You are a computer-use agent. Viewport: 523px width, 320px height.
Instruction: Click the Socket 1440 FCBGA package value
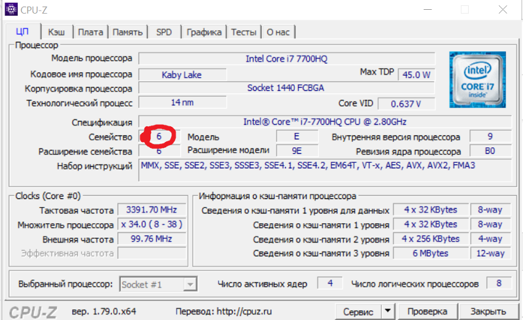tap(286, 88)
